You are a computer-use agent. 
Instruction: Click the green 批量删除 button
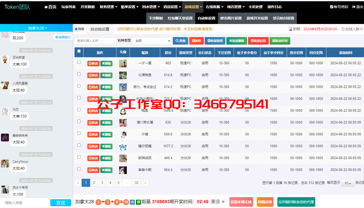tap(237, 41)
